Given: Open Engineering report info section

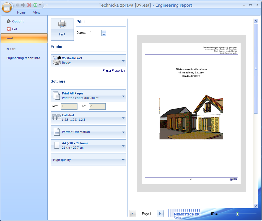Looking at the screenshot, I should [23, 58].
